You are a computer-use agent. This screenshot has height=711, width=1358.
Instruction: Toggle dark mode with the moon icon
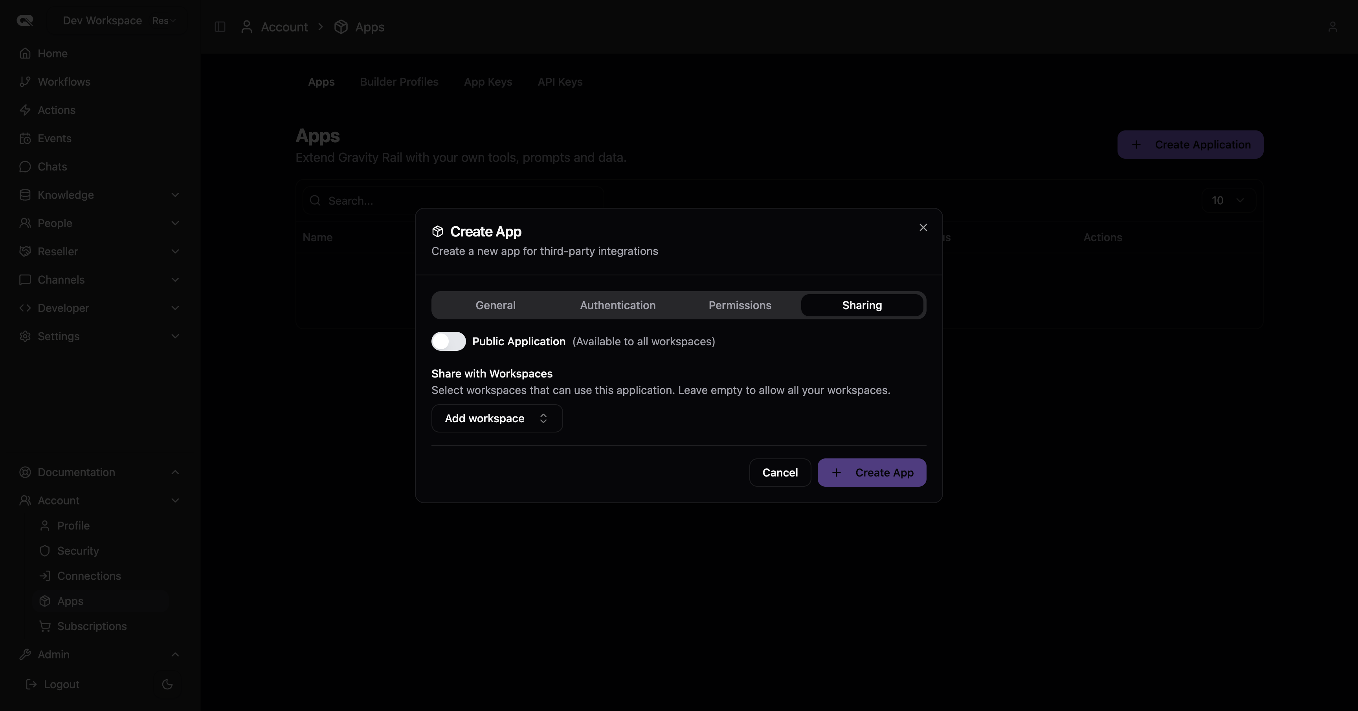167,684
